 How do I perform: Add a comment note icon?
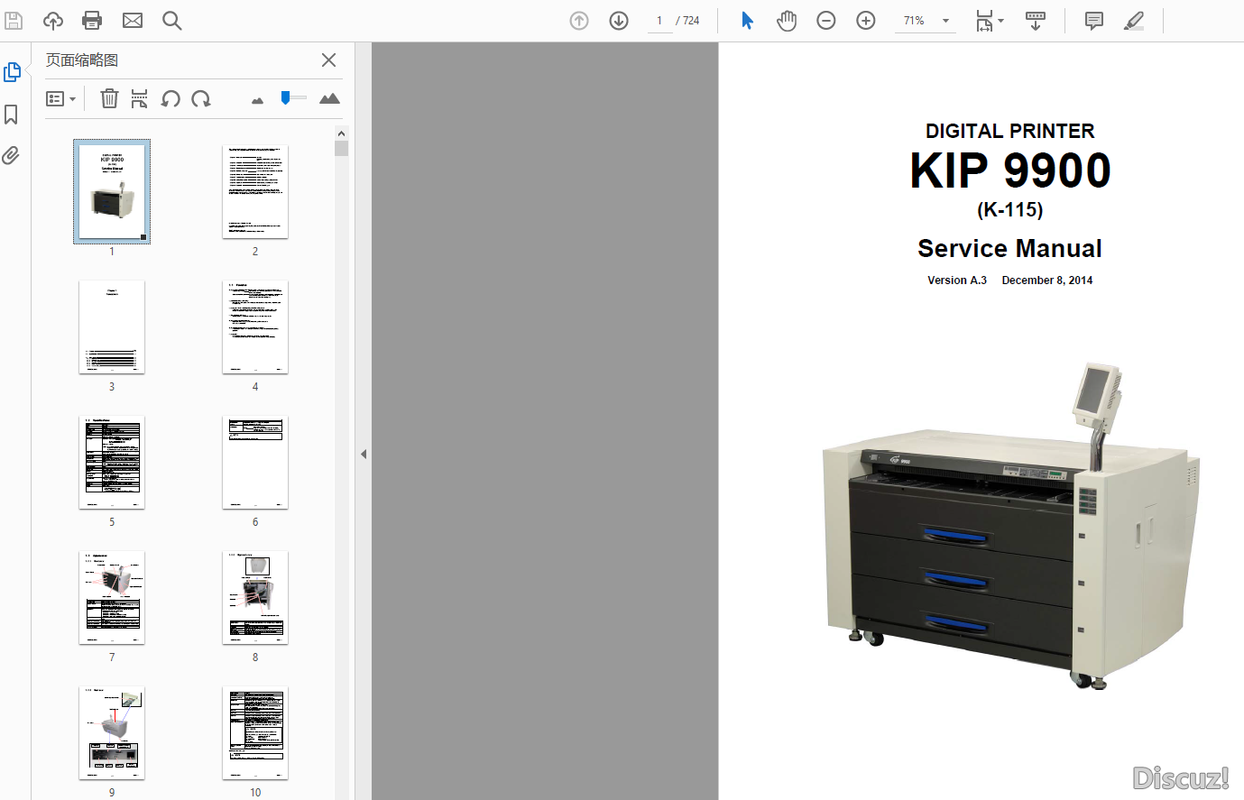coord(1093,21)
